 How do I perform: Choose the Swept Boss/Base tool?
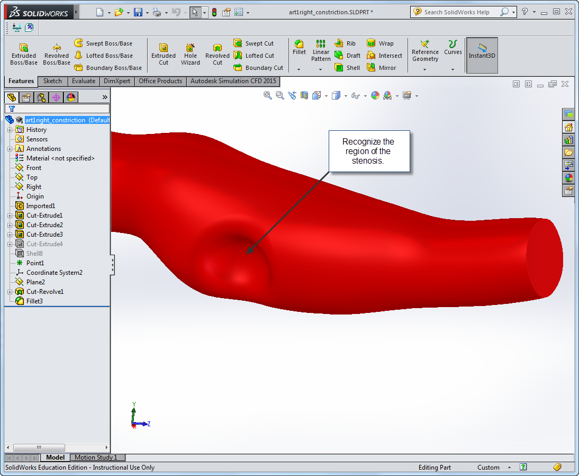[x=103, y=43]
